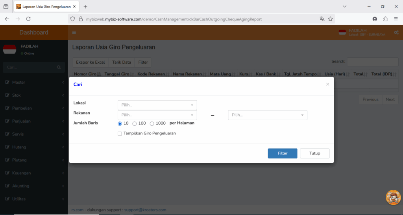Bookmark page with star icon
The image size is (403, 215).
(x=331, y=19)
